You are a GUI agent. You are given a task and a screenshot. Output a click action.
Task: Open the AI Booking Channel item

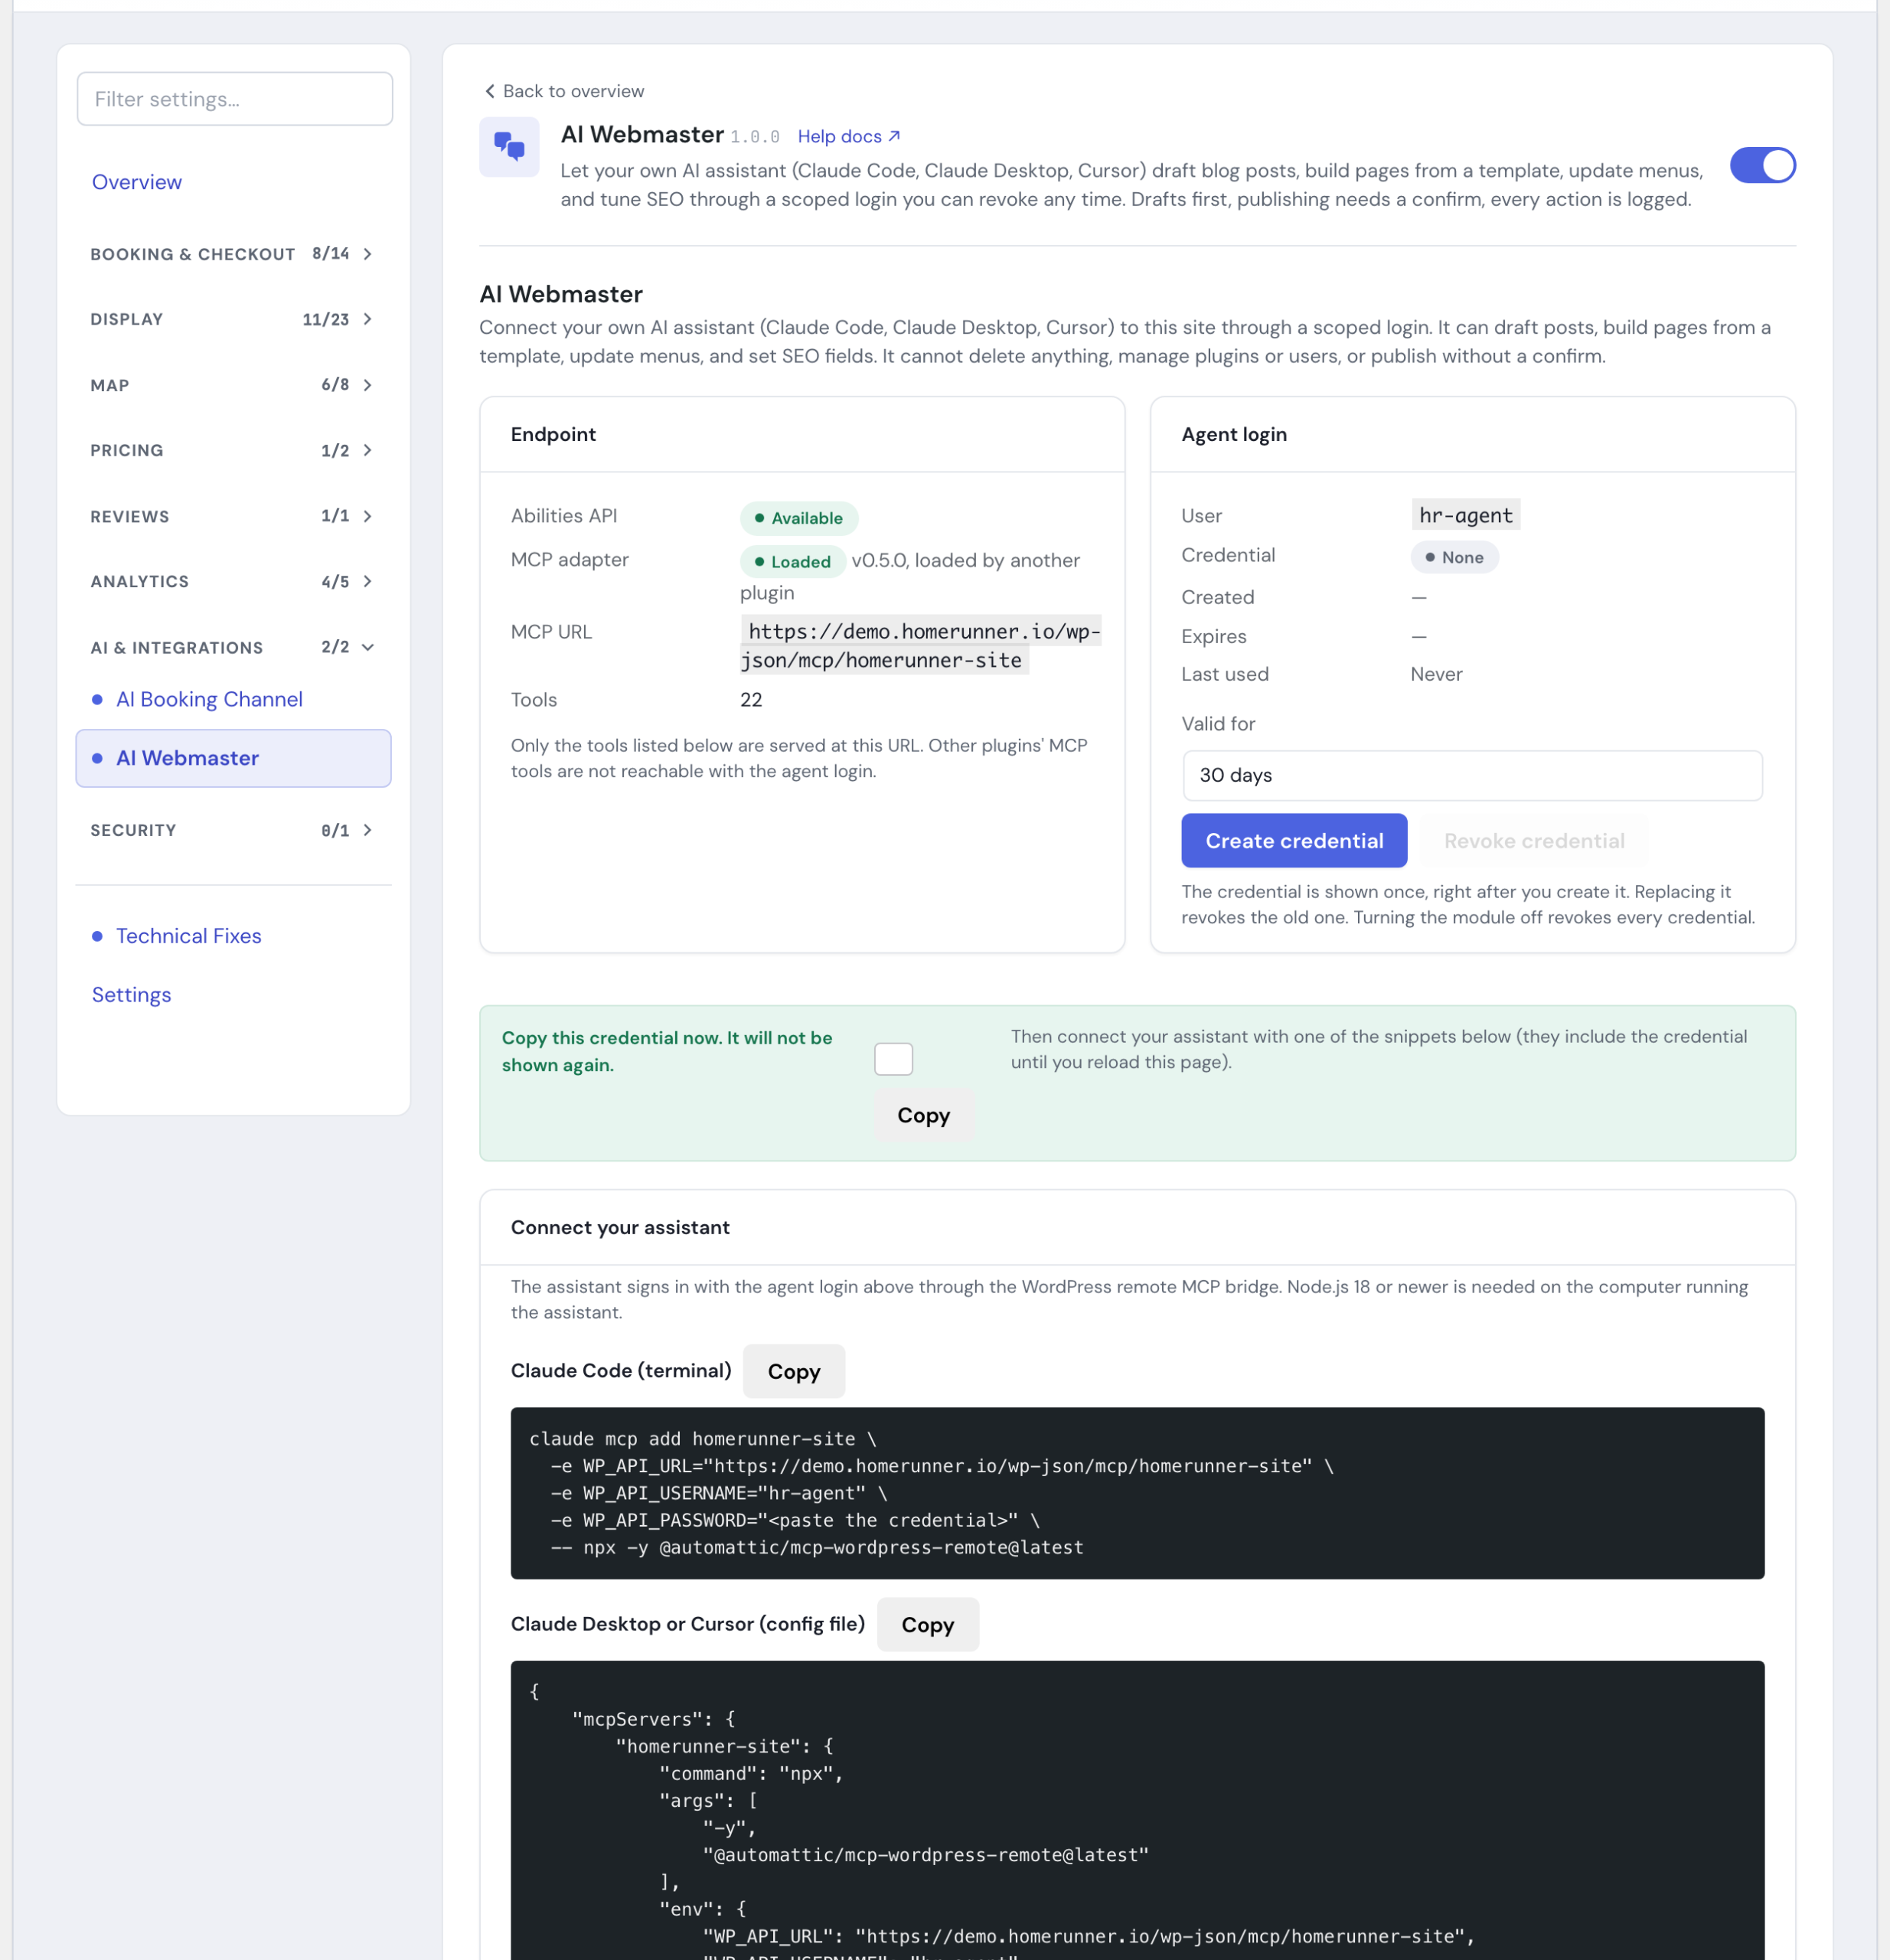(209, 699)
